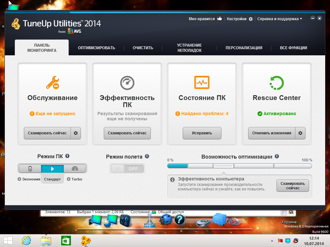Switch to Панель мониторинга tab
The height and width of the screenshot is (247, 330).
click(42, 48)
